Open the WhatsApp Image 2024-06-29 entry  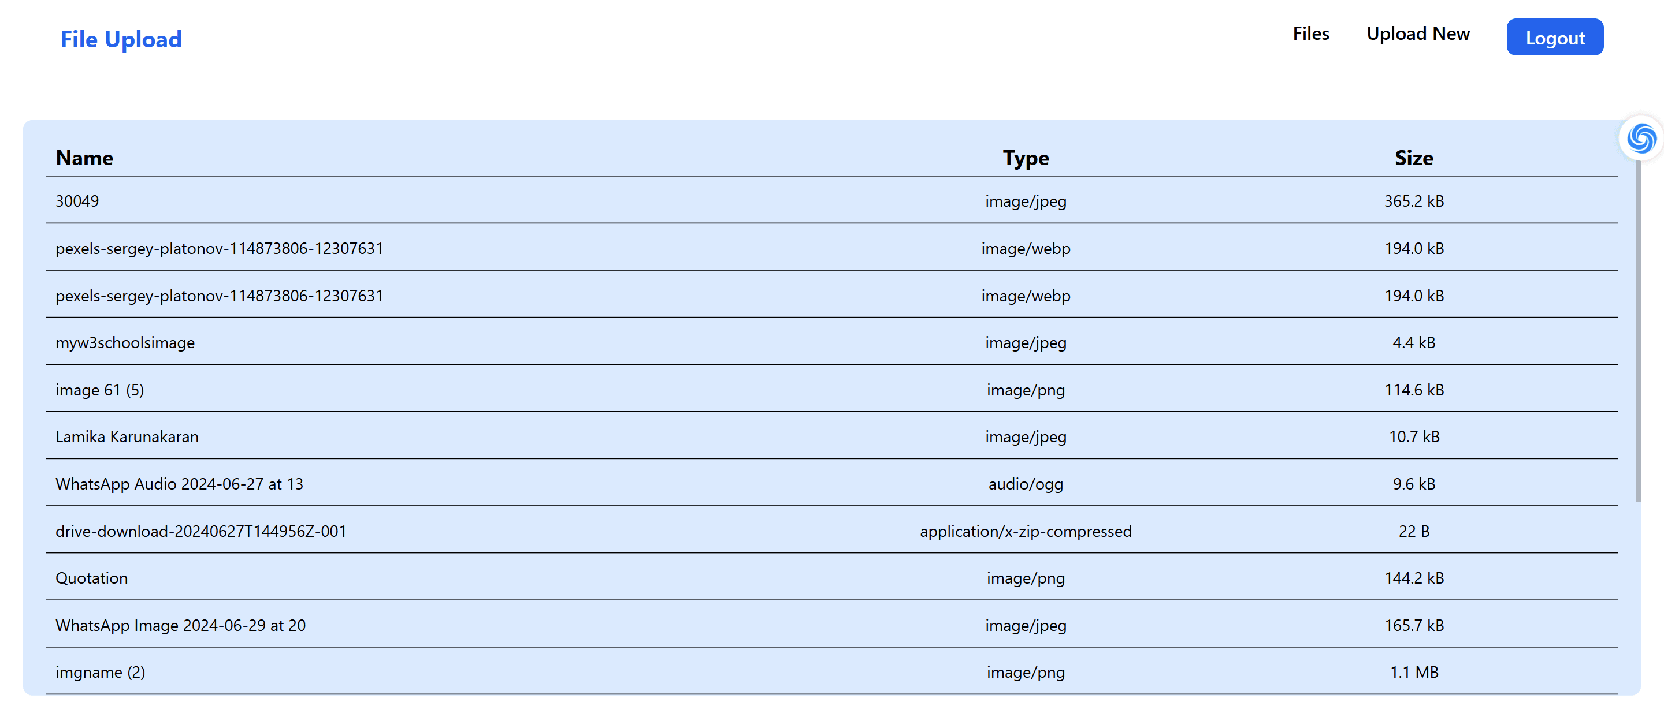tap(180, 625)
